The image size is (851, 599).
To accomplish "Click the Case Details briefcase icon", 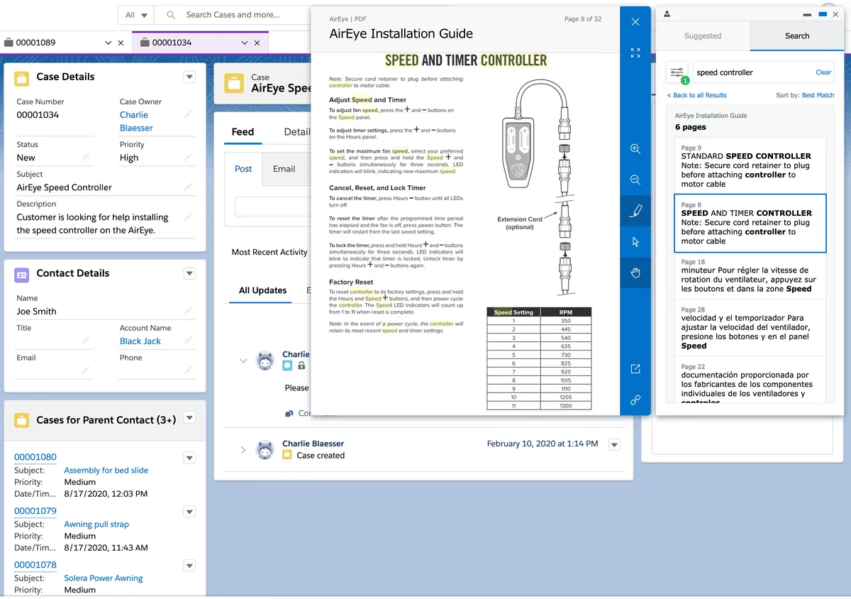I will tap(22, 77).
